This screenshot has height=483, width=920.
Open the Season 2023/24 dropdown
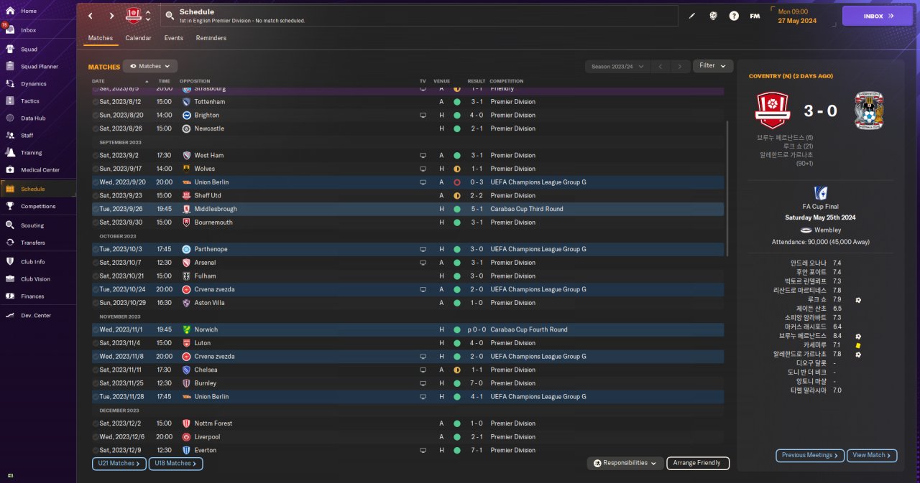[x=617, y=66]
